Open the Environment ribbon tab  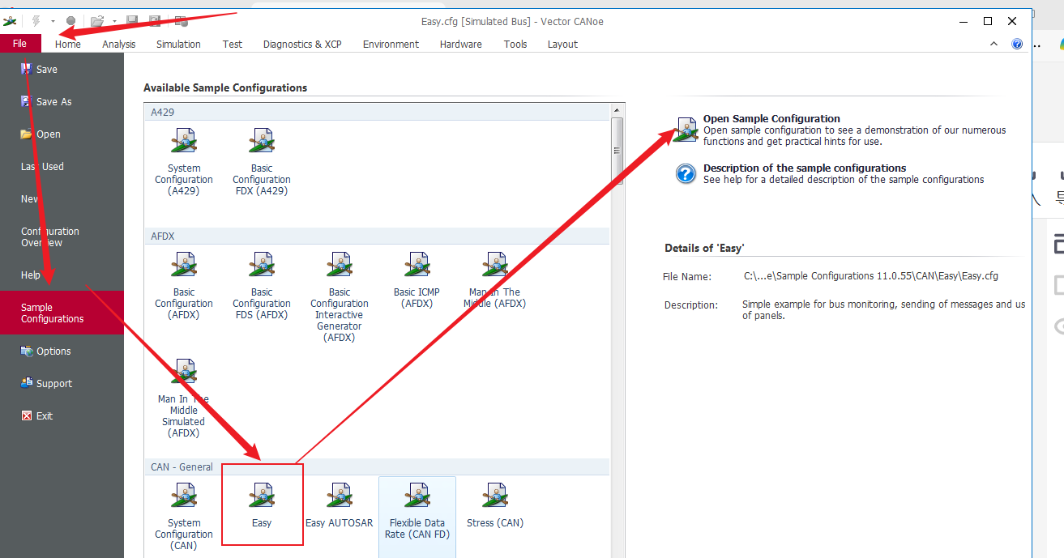[391, 44]
